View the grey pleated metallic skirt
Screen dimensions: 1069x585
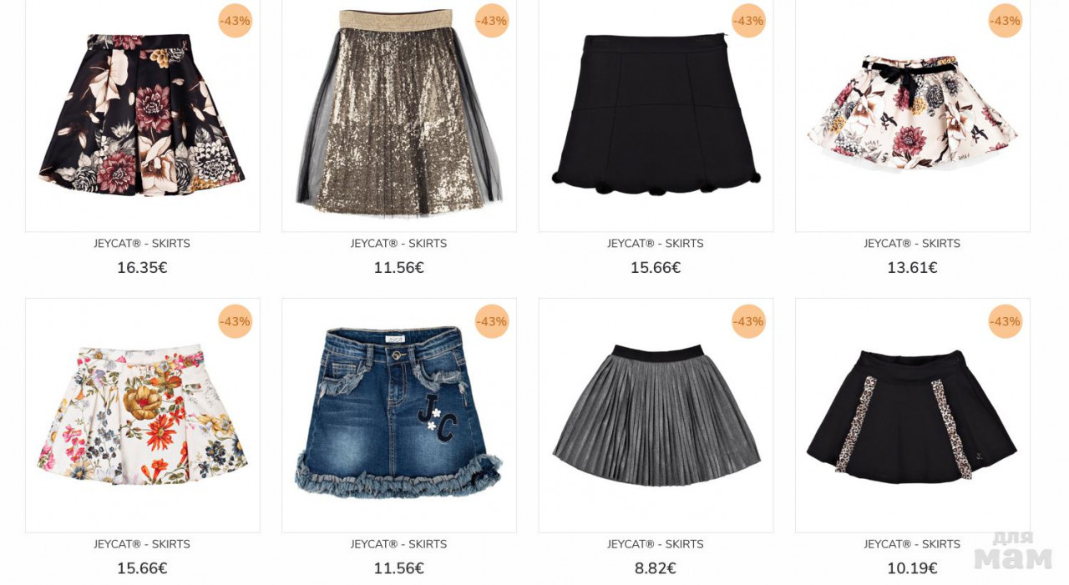point(656,414)
